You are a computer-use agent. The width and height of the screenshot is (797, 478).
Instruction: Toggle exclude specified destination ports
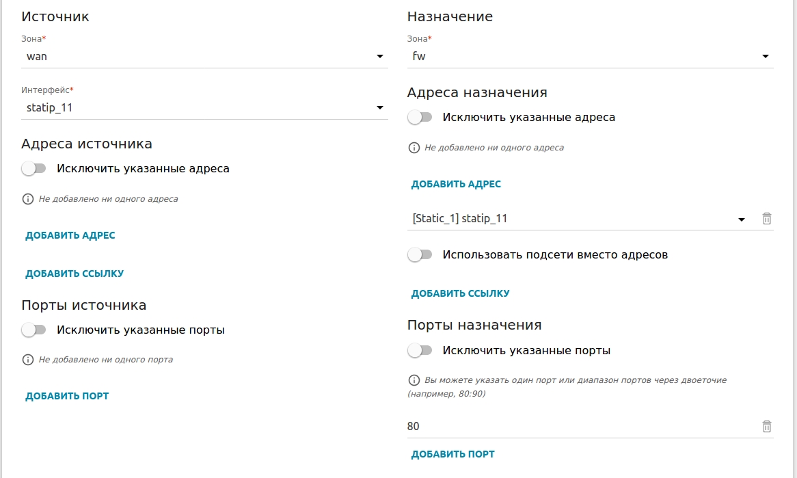(x=420, y=351)
